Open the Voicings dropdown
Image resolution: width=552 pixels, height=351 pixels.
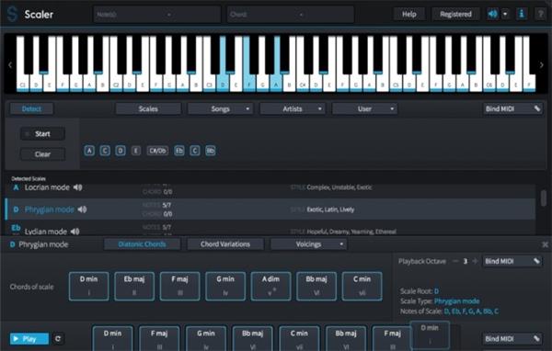point(309,244)
